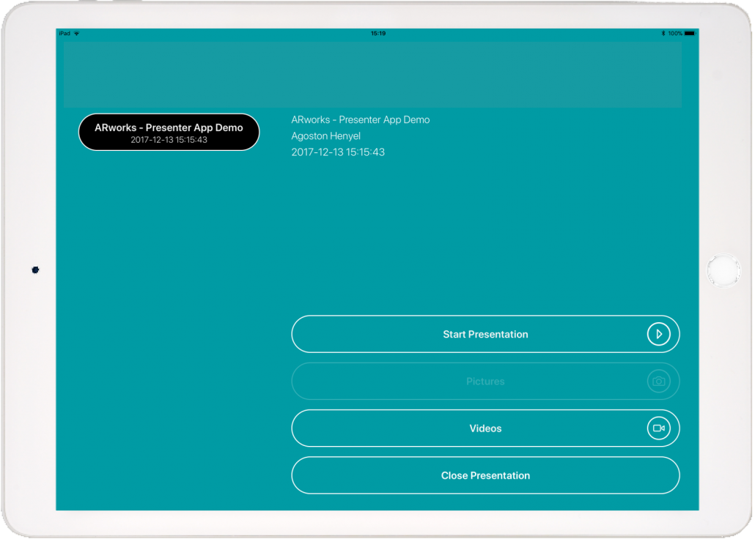Screen dimensions: 755x539
Task: Select the ARworks - Presenter App Demo pill
Action: pos(169,133)
